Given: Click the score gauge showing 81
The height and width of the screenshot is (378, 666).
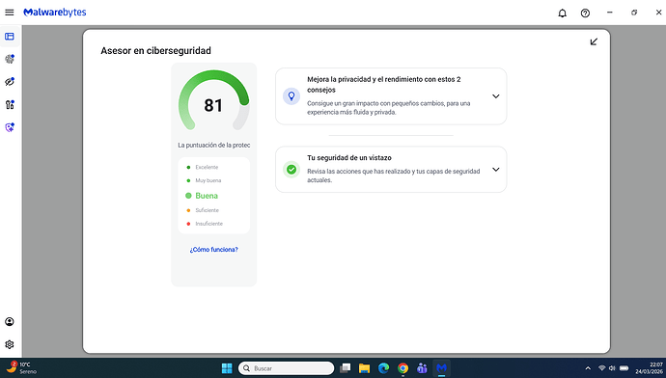Looking at the screenshot, I should click(213, 100).
